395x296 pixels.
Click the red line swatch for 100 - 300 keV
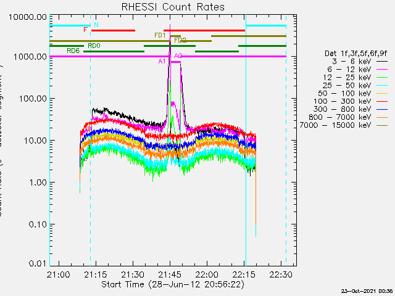point(382,101)
